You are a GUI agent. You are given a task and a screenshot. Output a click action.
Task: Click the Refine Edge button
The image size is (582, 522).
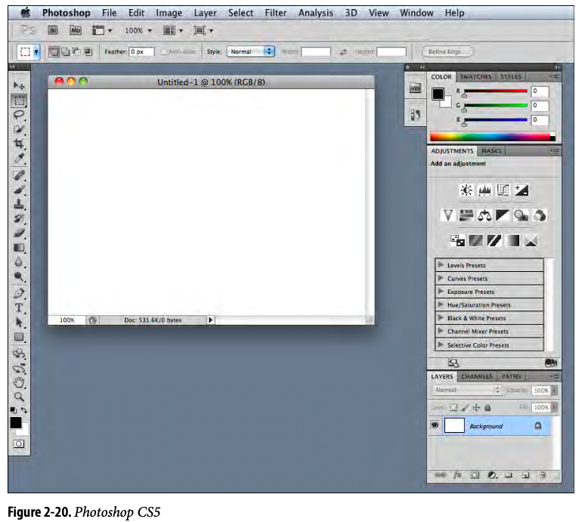(447, 51)
